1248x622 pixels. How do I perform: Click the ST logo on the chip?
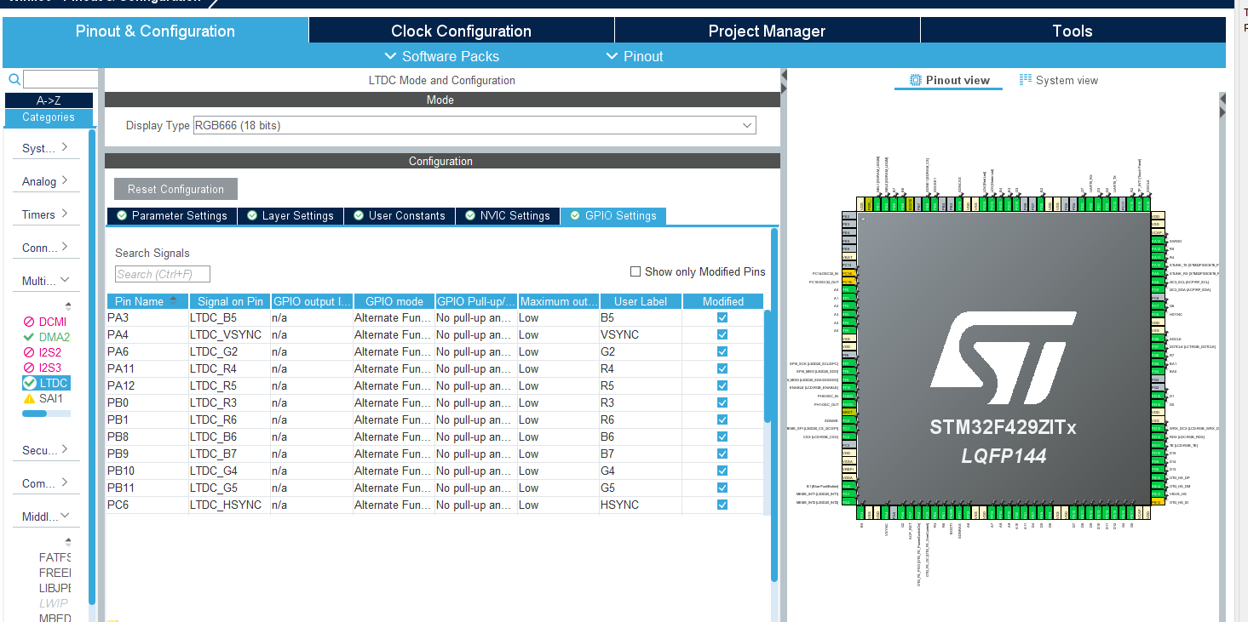(x=1003, y=357)
